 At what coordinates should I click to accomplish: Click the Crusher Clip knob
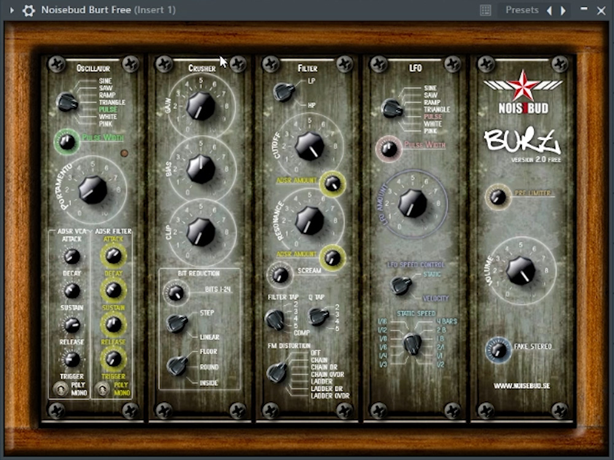point(201,232)
